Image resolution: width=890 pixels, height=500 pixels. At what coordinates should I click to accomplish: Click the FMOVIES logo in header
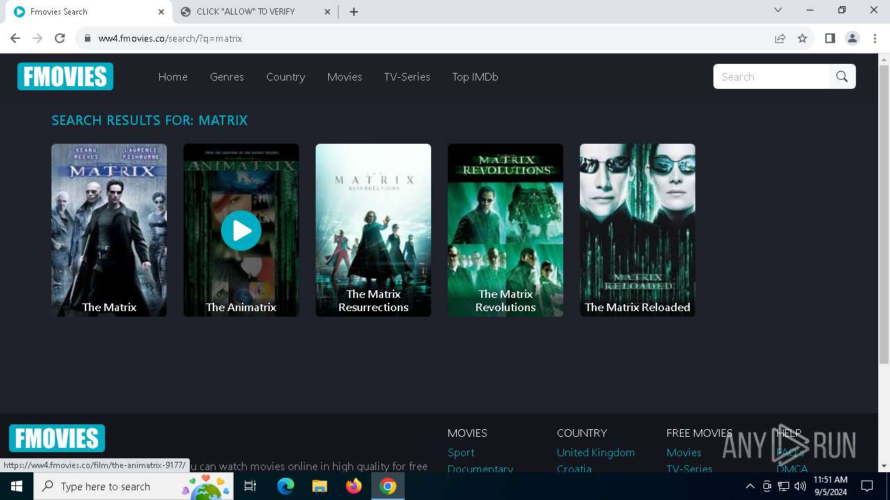[x=65, y=76]
